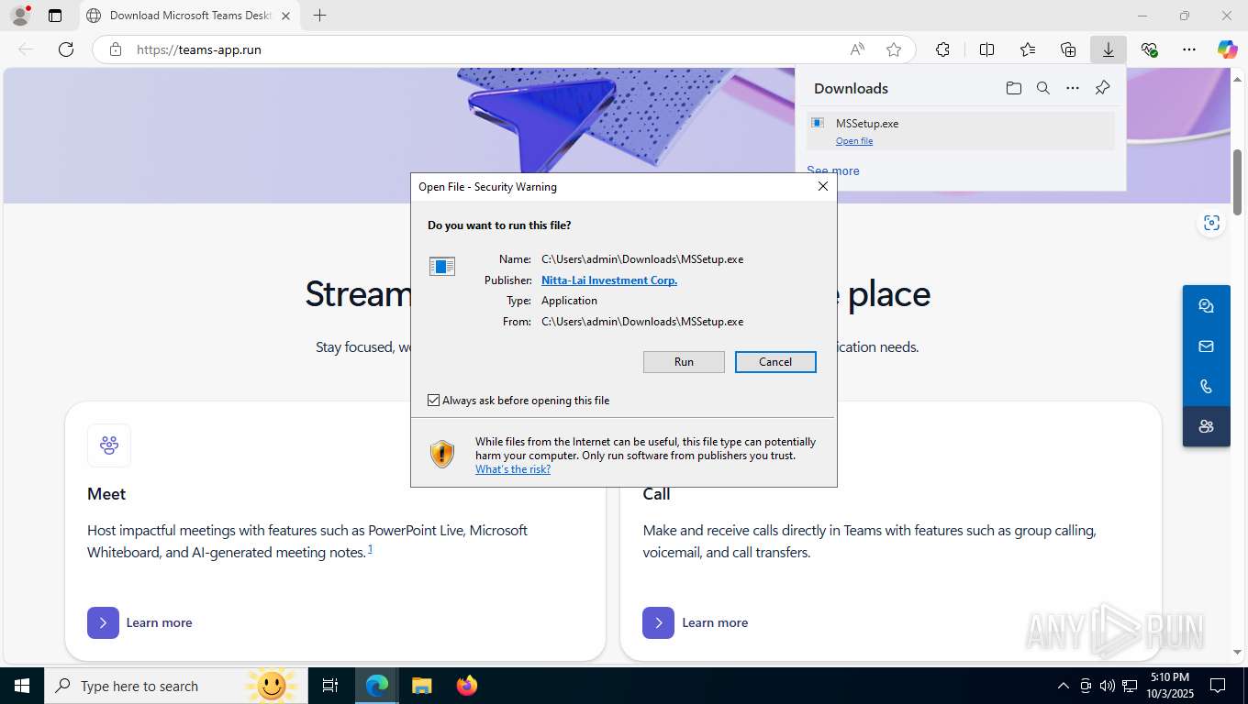Click See more in Downloads panel
The height and width of the screenshot is (704, 1248).
[x=833, y=170]
